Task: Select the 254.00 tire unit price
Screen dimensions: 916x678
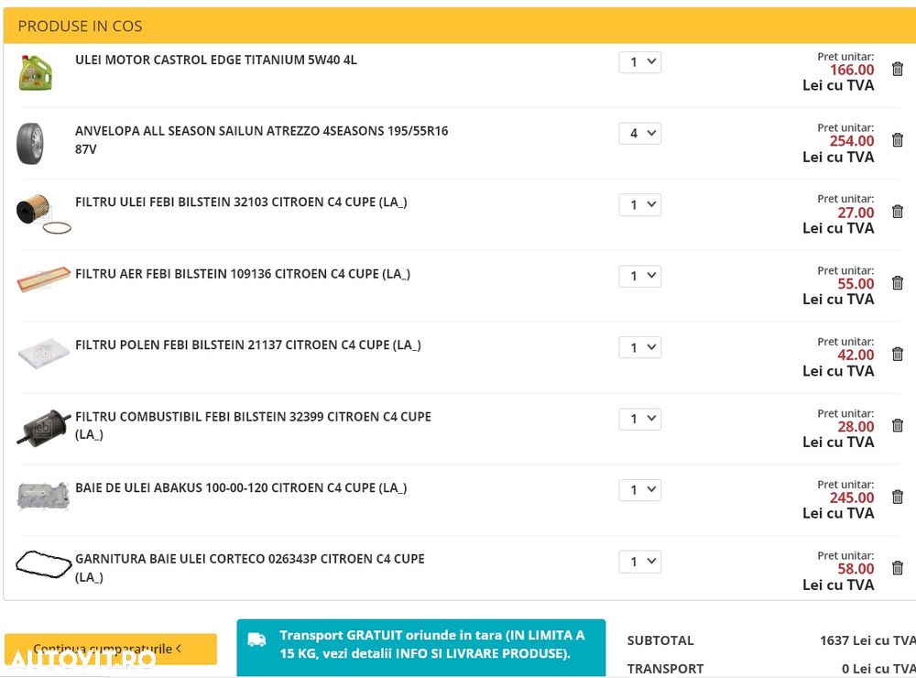Action: [x=852, y=141]
